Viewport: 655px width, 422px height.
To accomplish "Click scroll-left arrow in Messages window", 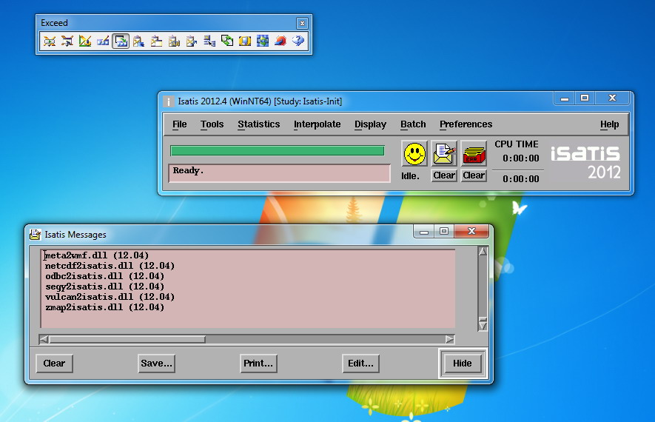I will point(44,339).
